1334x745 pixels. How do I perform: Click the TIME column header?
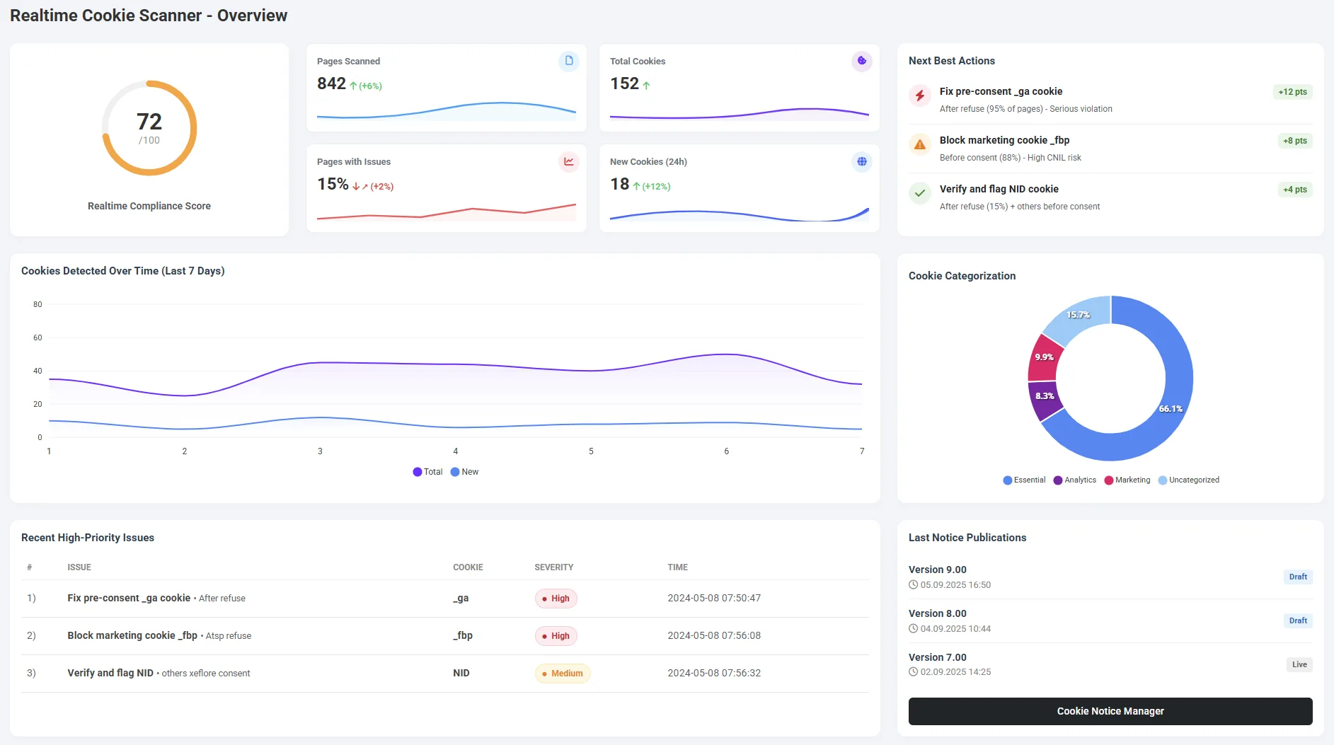coord(677,567)
